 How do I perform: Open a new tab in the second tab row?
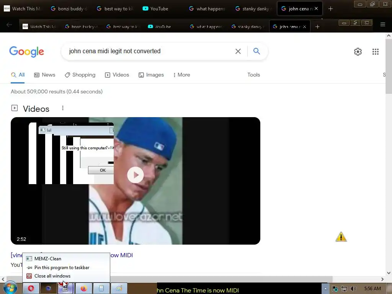coord(317,26)
